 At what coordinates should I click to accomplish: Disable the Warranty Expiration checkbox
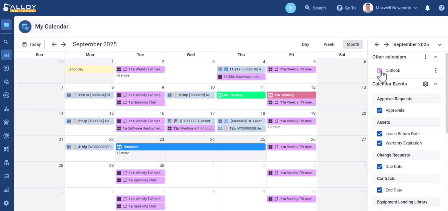click(x=379, y=143)
